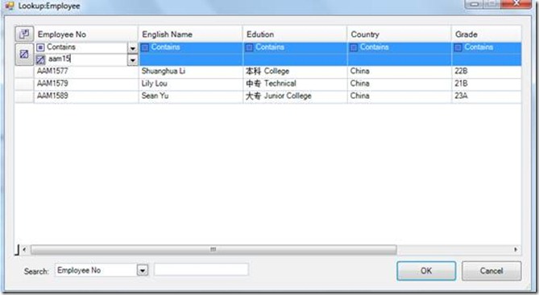Click the 大专 Junior College cell
The image size is (539, 295).
click(x=295, y=96)
